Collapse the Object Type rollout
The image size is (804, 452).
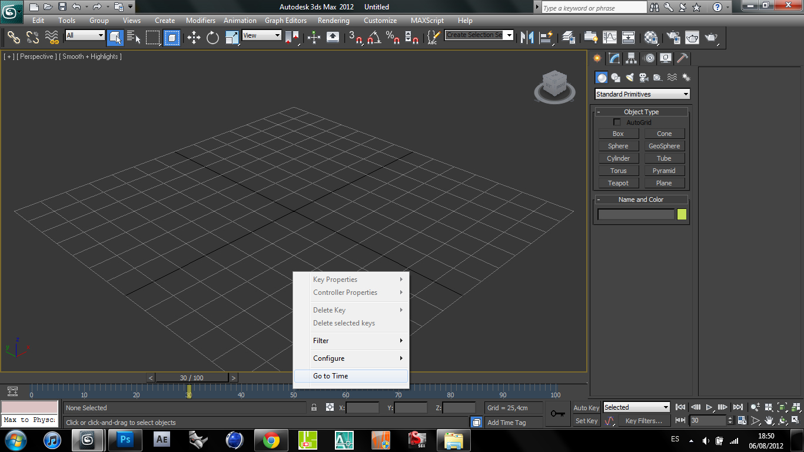pyautogui.click(x=599, y=111)
